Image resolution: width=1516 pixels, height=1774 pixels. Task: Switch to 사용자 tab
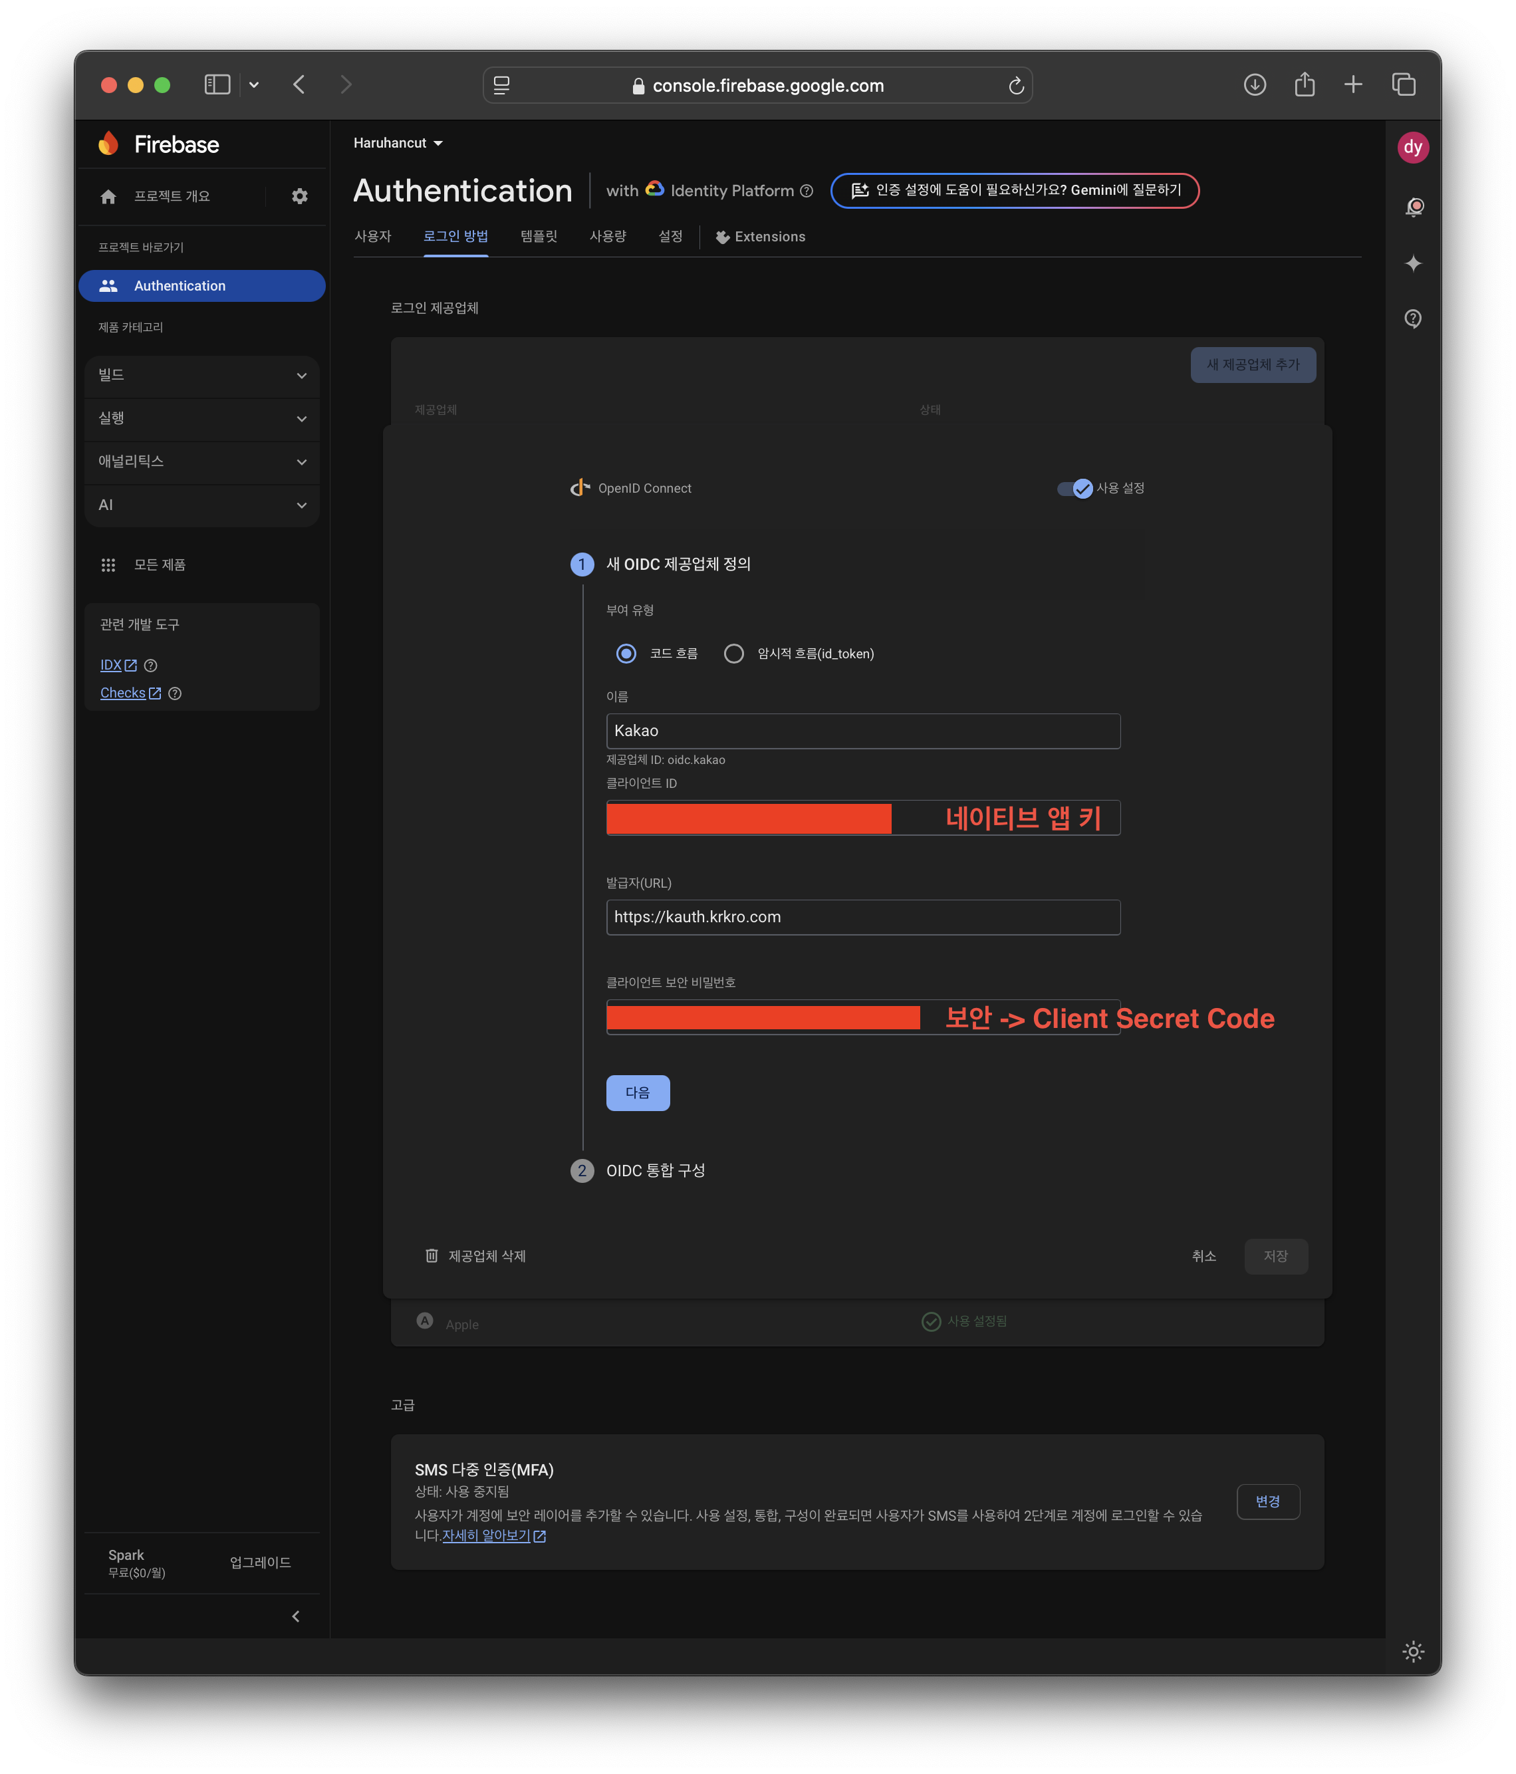point(373,236)
